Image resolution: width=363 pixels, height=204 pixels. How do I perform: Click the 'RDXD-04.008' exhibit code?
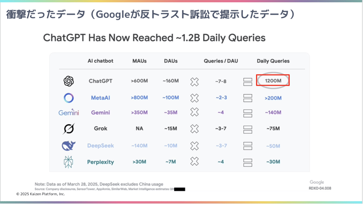pyautogui.click(x=320, y=188)
